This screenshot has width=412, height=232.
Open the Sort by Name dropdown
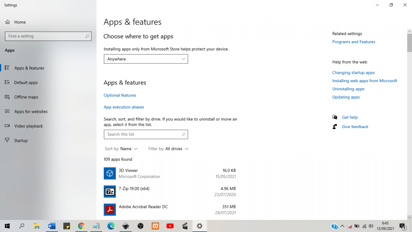click(121, 149)
